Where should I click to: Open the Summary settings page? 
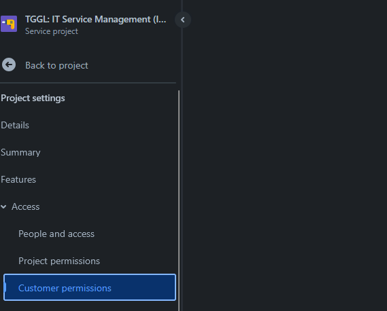(20, 152)
